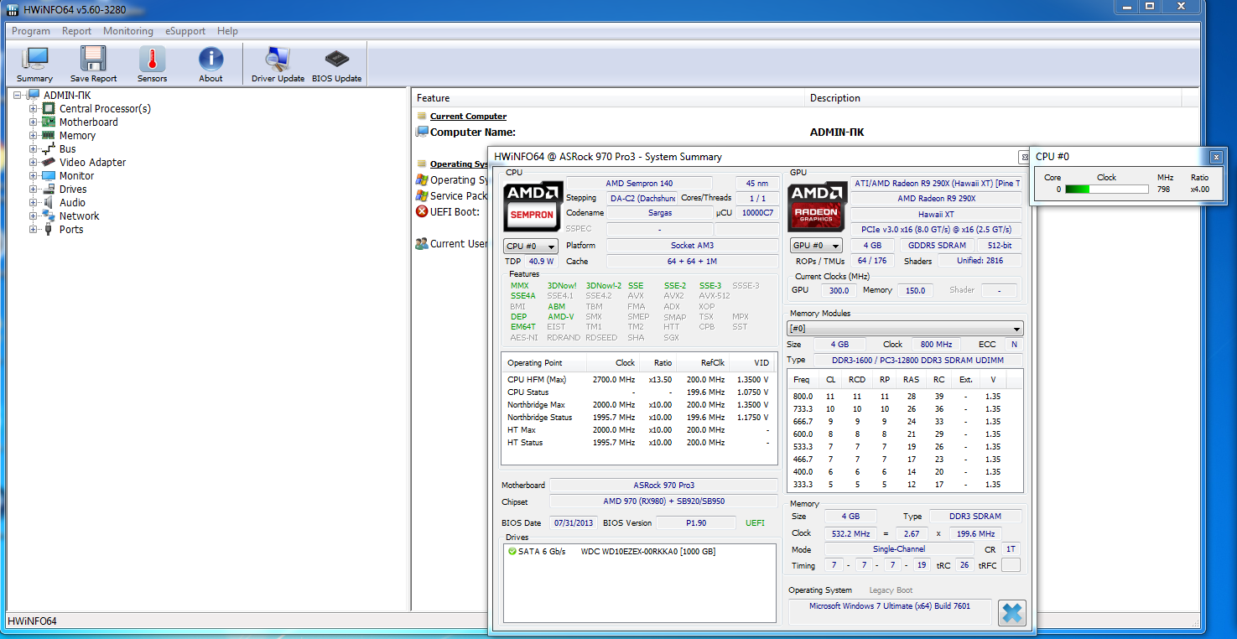Open the eSupport menu
The width and height of the screenshot is (1237, 639).
coord(185,31)
